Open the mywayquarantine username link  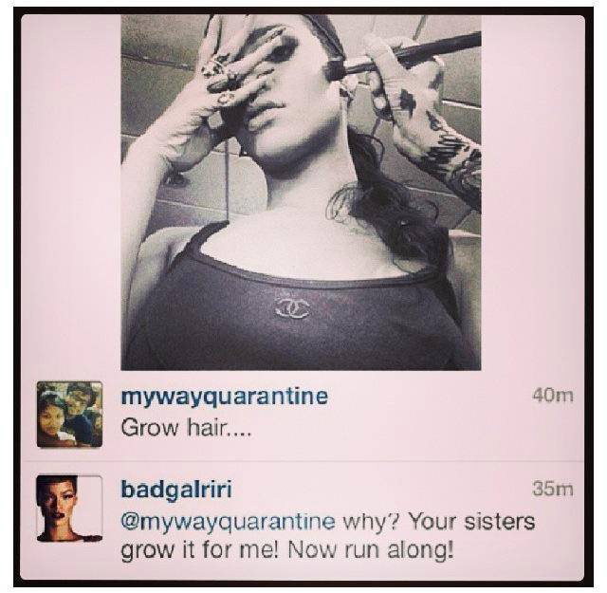225,397
